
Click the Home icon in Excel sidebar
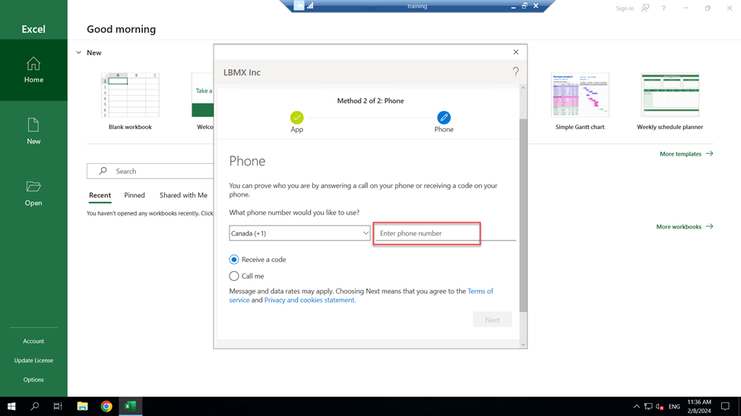[33, 65]
